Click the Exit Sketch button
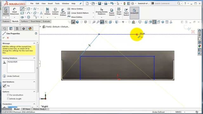The width and height of the screenshot is (203, 114). click(x=6, y=11)
